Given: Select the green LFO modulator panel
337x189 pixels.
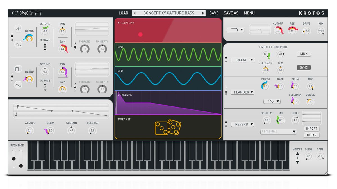Looking at the screenshot, I should tap(168, 54).
